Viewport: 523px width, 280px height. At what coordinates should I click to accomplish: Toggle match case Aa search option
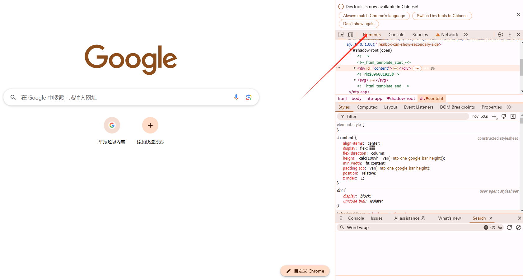point(500,227)
